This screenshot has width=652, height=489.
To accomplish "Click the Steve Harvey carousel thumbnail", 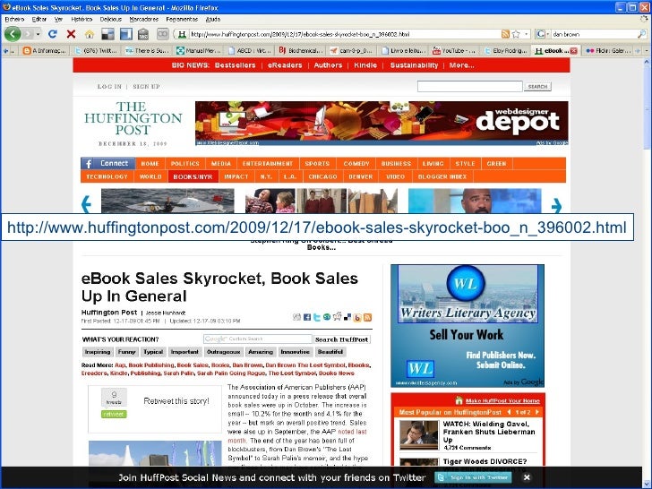I will tap(475, 201).
